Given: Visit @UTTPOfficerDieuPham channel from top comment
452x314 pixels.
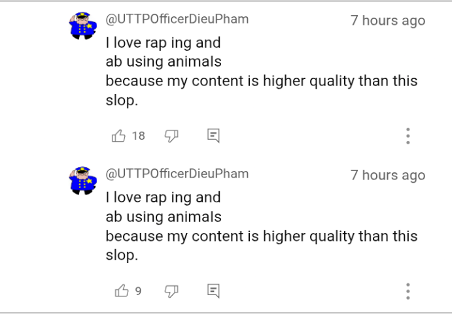Looking at the screenshot, I should pos(177,19).
